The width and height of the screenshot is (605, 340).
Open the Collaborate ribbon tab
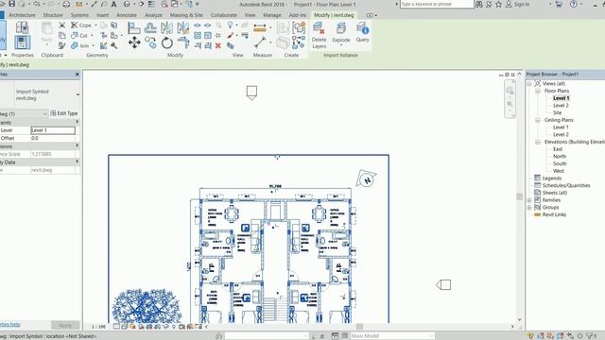pyautogui.click(x=224, y=15)
